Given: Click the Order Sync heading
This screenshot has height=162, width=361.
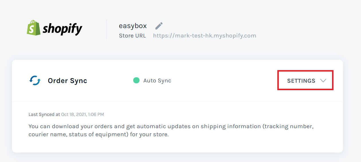Looking at the screenshot, I should [x=67, y=81].
